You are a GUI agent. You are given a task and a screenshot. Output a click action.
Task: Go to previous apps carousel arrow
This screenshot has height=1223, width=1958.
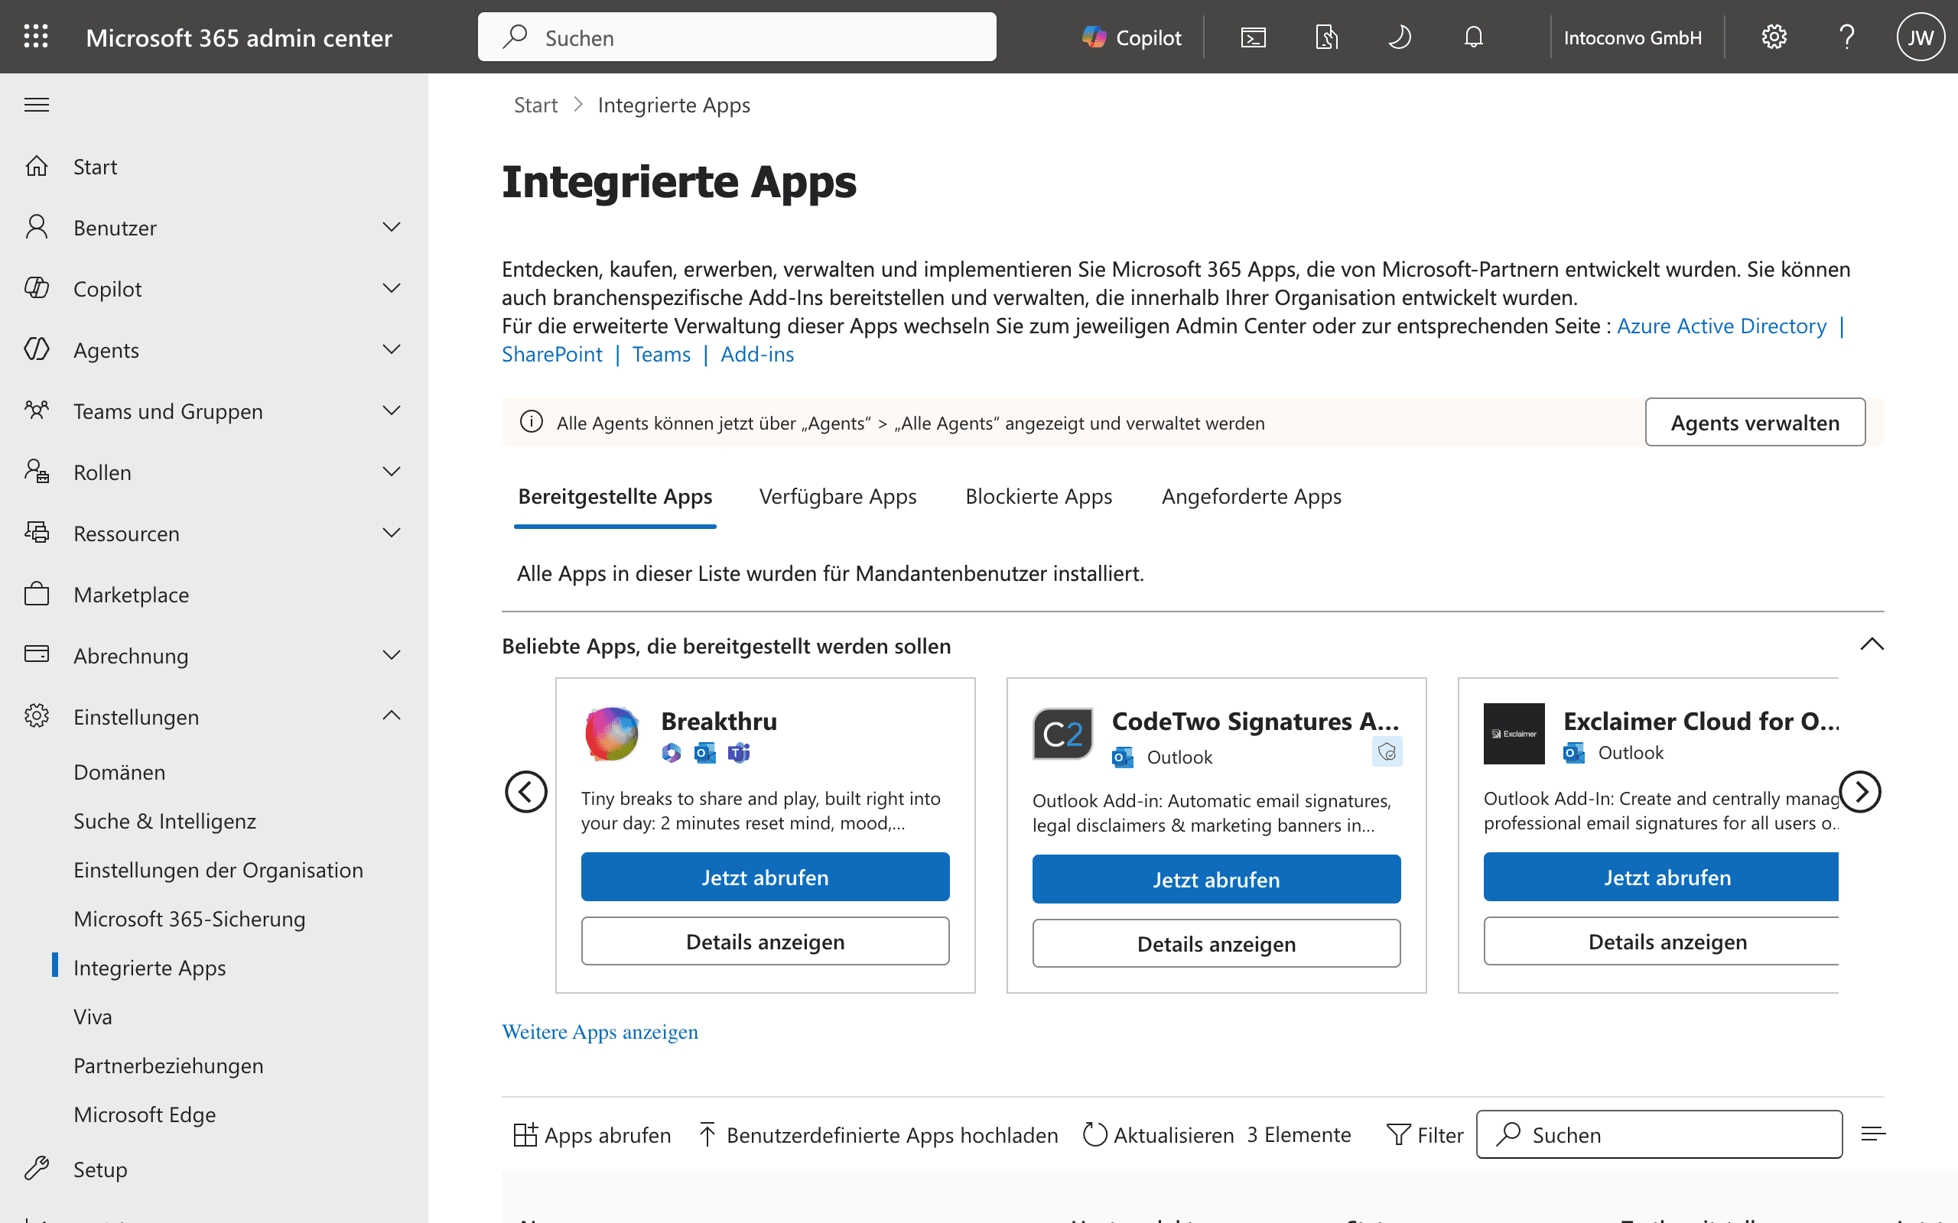pos(526,791)
